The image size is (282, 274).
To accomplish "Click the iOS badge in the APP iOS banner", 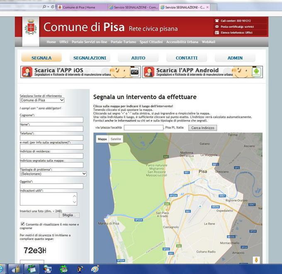I will [x=134, y=72].
